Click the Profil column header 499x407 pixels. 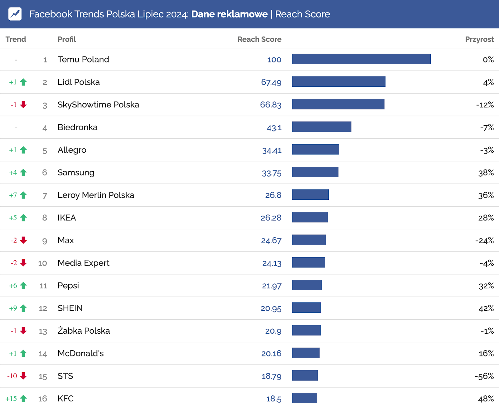pyautogui.click(x=67, y=39)
